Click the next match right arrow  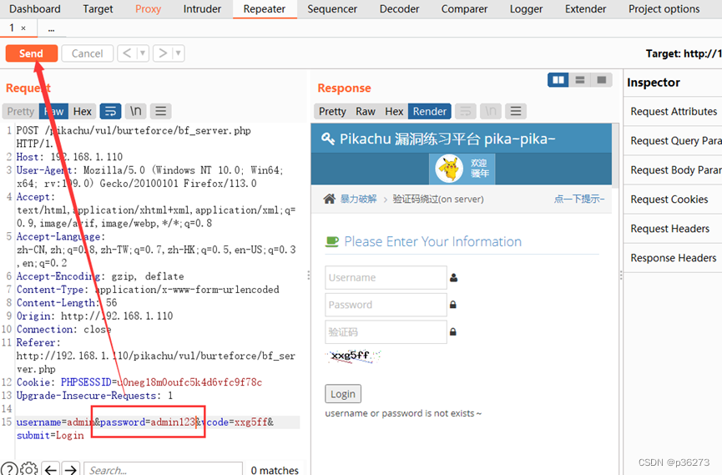(x=70, y=469)
